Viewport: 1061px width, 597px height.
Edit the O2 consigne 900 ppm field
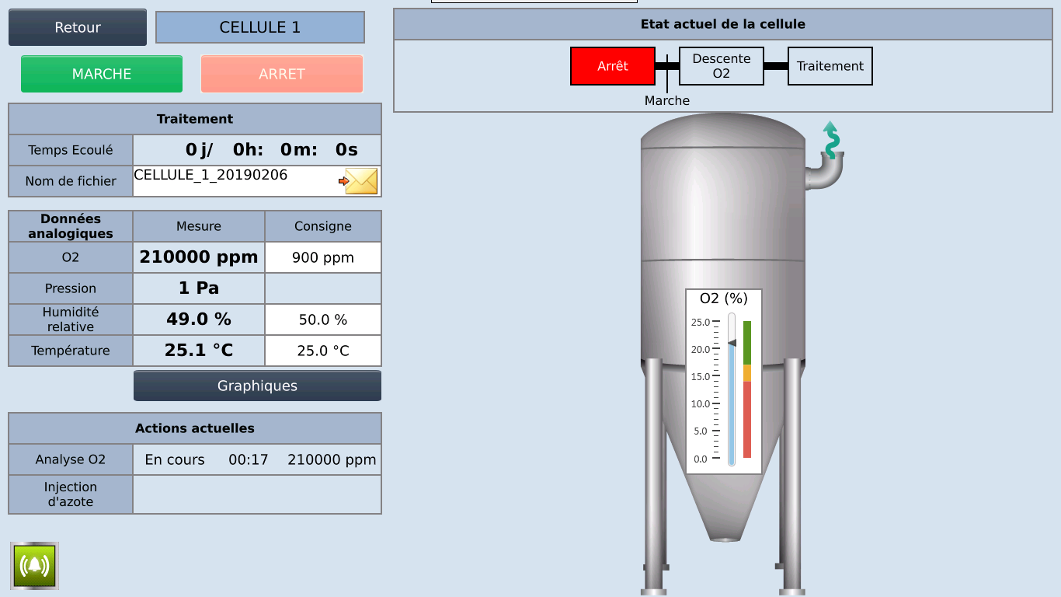click(x=322, y=257)
